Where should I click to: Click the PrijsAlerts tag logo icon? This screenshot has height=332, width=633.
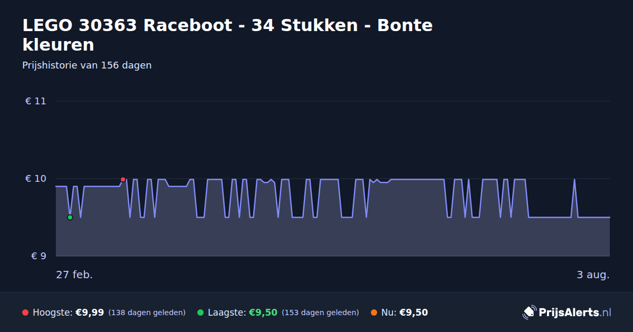tap(529, 313)
